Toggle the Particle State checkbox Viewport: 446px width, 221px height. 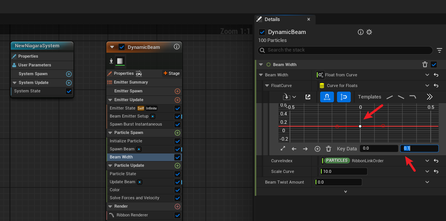177,174
